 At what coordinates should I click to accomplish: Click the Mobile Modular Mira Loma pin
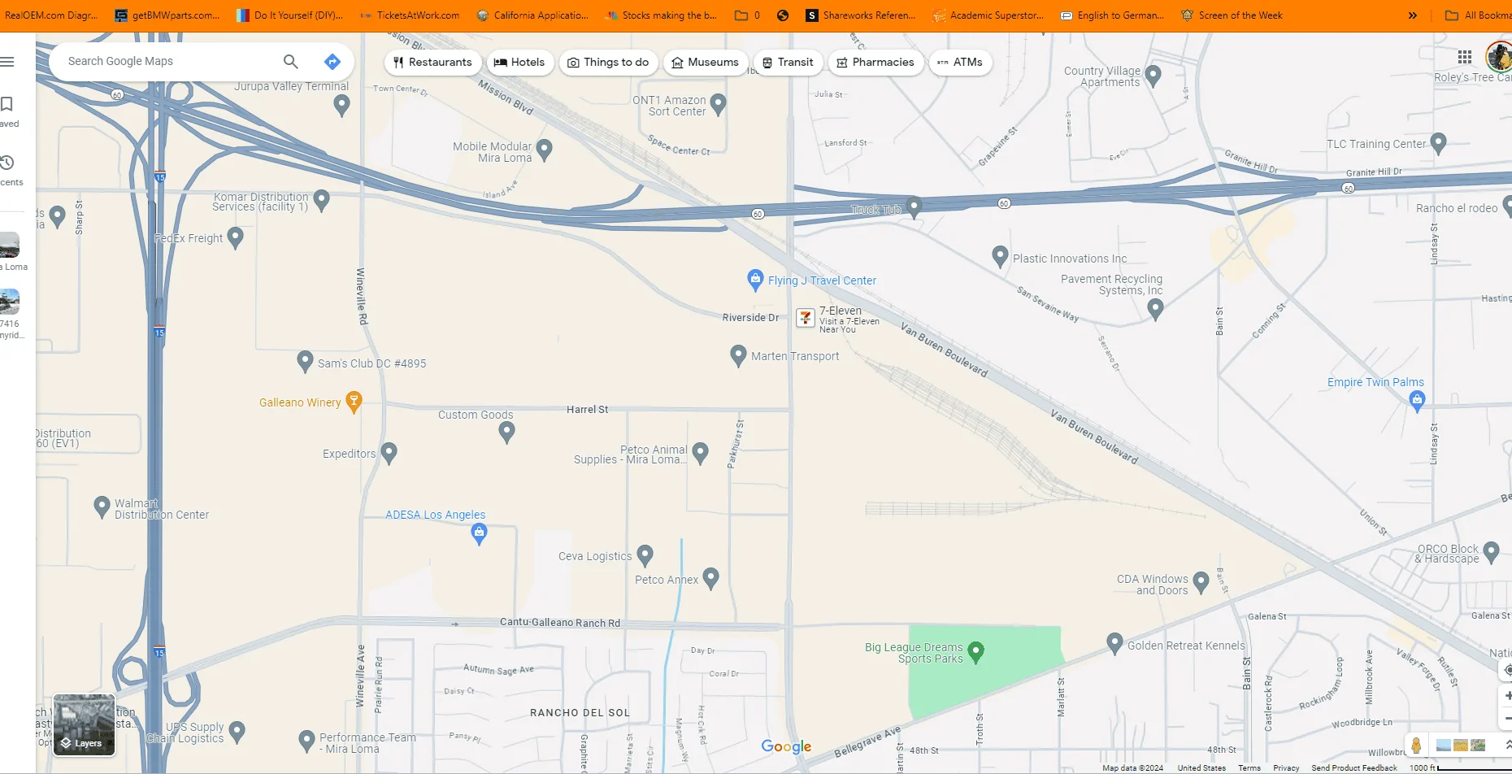(x=544, y=148)
